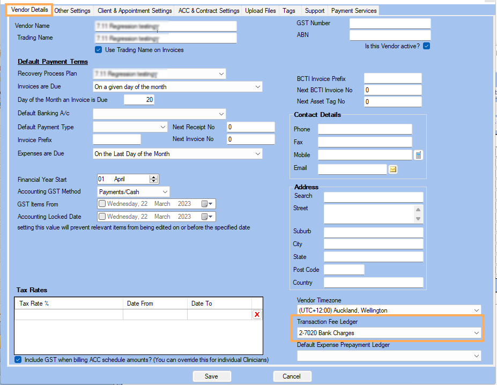Click the empty Tax Rate % cell
The image size is (497, 385).
(x=69, y=315)
